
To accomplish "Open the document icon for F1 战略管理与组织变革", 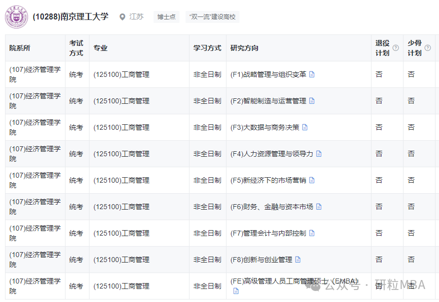I will click(x=311, y=74).
